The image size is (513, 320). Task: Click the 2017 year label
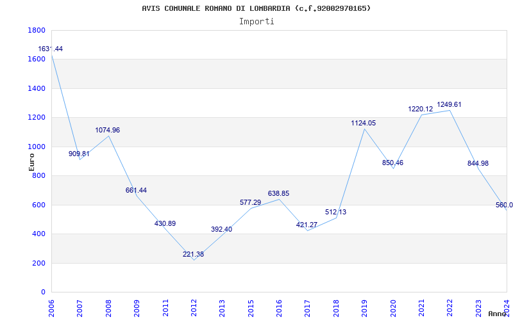click(x=308, y=308)
